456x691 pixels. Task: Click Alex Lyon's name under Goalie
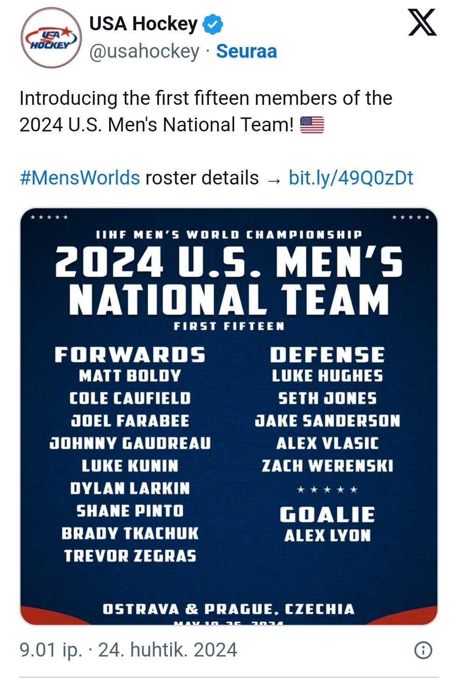click(x=327, y=535)
